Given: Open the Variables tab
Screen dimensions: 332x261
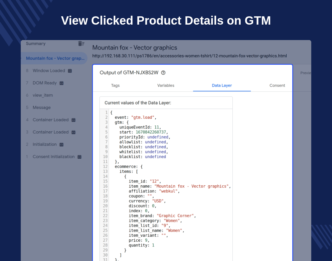Looking at the screenshot, I should (x=166, y=85).
